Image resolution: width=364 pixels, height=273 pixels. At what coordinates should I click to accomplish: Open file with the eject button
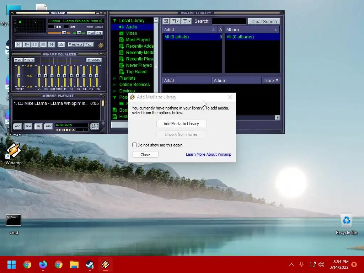[x=61, y=44]
